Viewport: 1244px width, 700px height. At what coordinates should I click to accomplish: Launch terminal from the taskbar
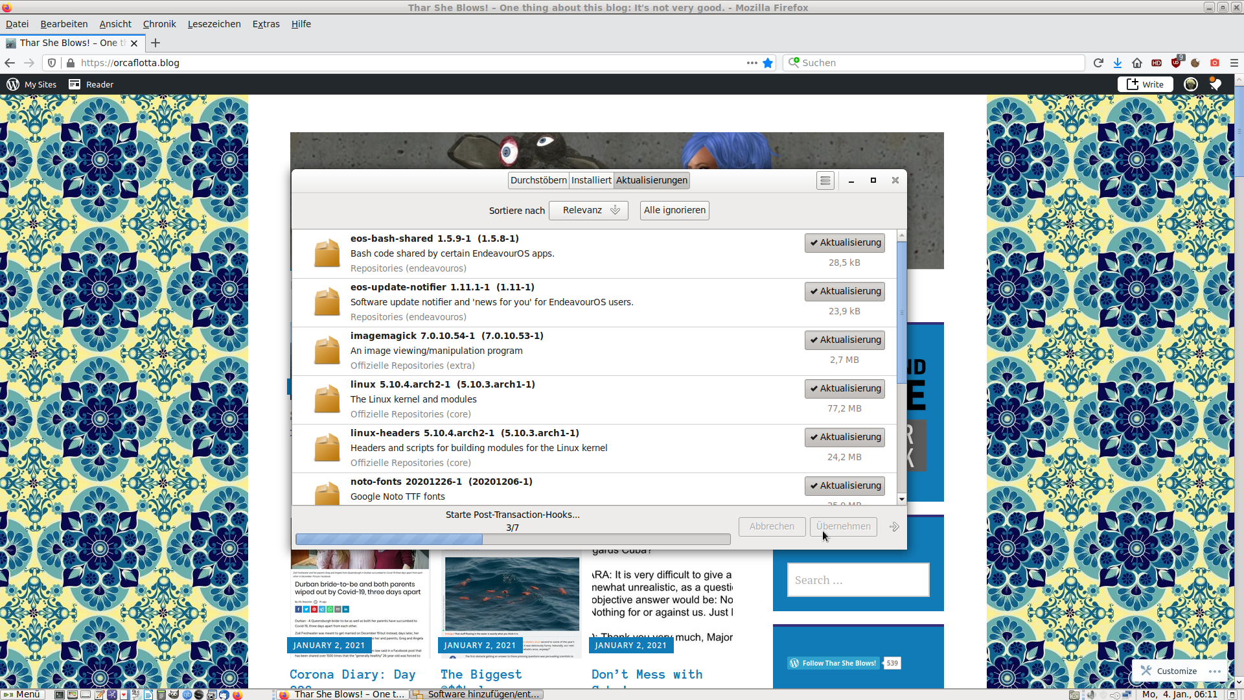[60, 694]
